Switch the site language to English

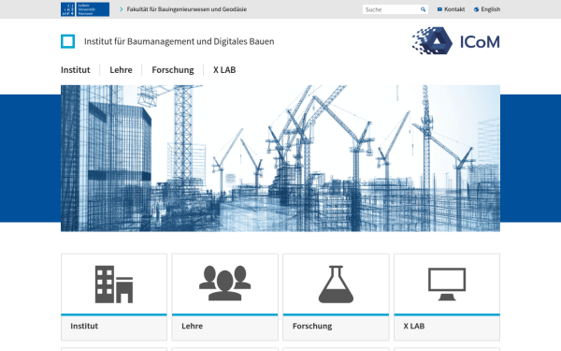pyautogui.click(x=491, y=9)
